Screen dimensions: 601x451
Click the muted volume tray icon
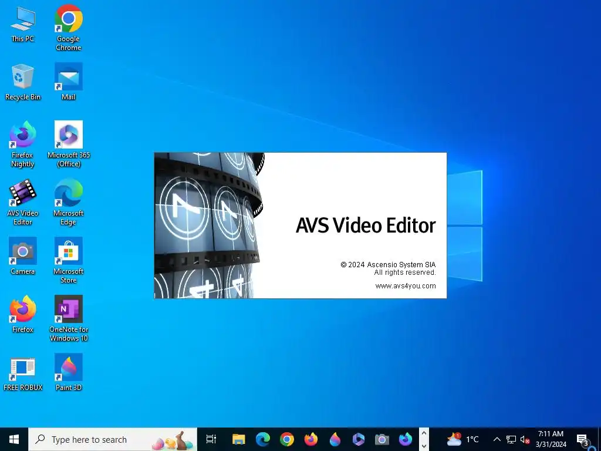[525, 439]
